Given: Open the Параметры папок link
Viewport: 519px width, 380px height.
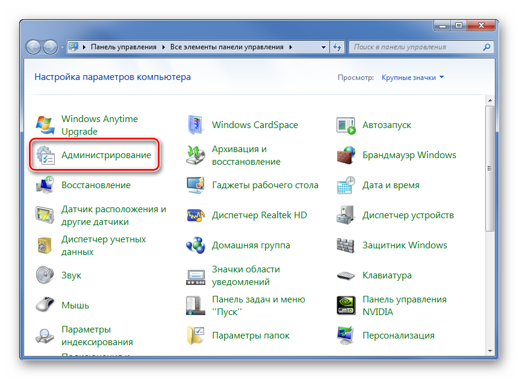Looking at the screenshot, I should tap(251, 336).
